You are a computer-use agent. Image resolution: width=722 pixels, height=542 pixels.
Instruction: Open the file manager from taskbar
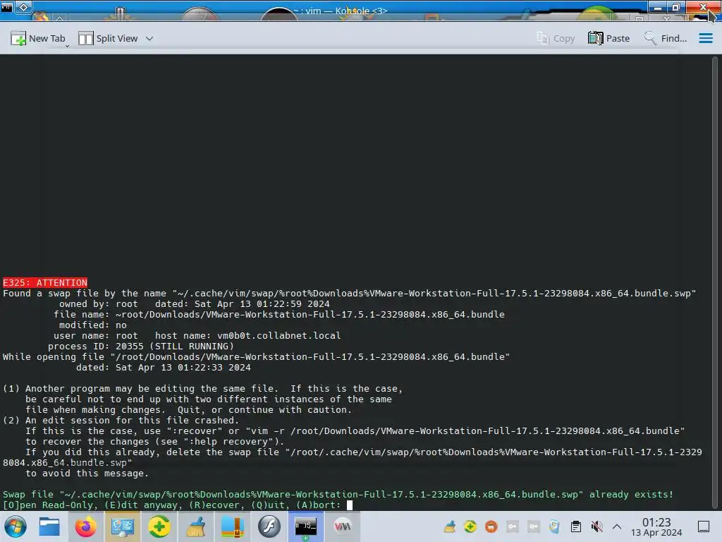(49, 526)
